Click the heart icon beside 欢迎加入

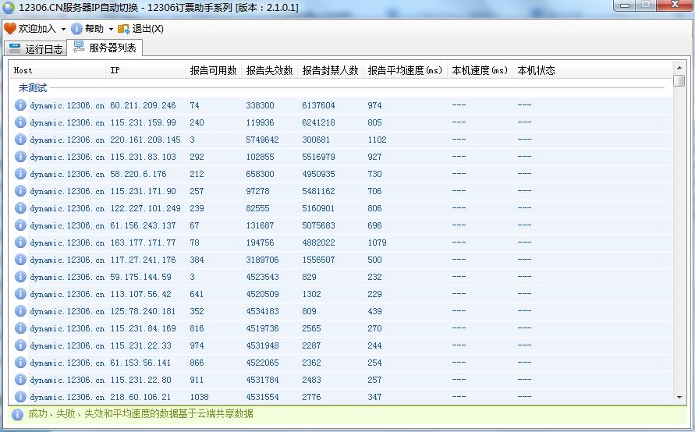click(10, 29)
